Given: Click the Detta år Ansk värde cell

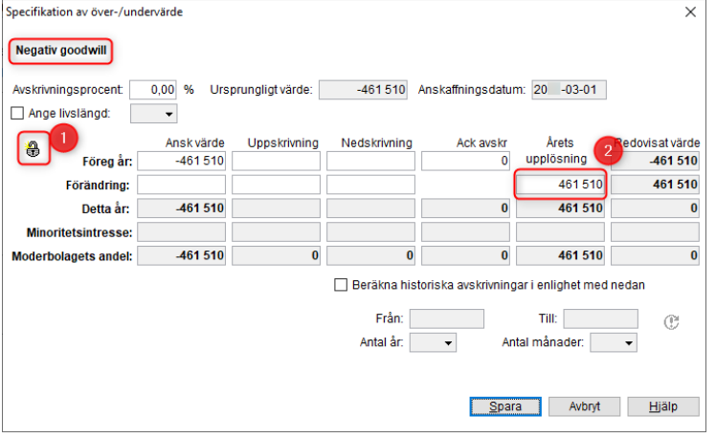Looking at the screenshot, I should 181,208.
